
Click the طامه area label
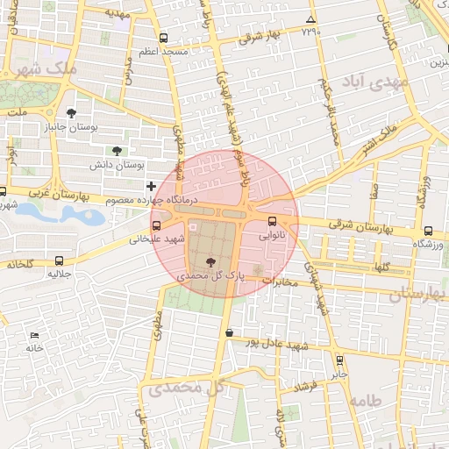click(366, 401)
